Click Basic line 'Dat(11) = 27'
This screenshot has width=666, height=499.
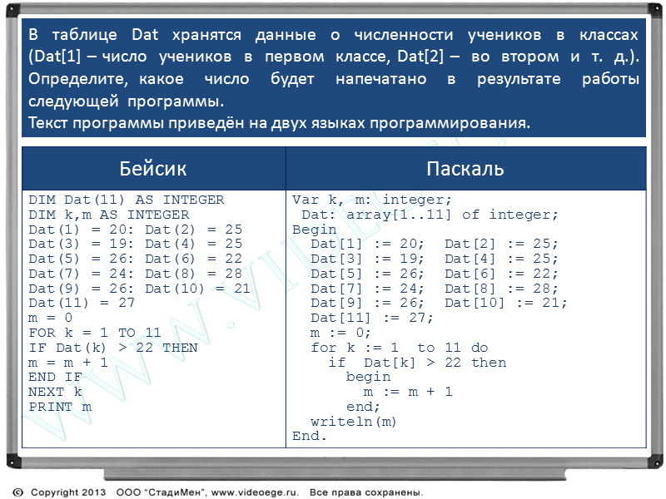[x=82, y=303]
